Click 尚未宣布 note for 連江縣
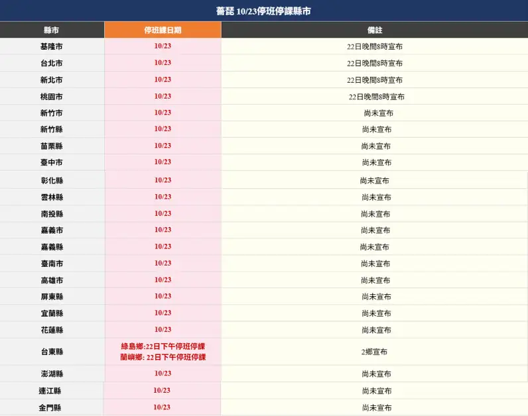The width and height of the screenshot is (528, 416). (377, 391)
